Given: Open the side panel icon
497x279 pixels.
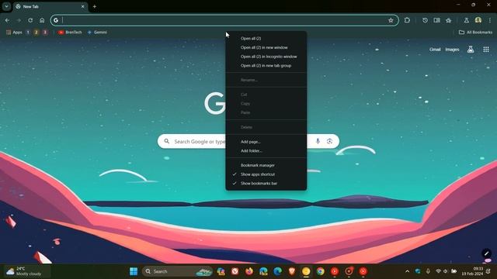Looking at the screenshot, I should point(436,20).
